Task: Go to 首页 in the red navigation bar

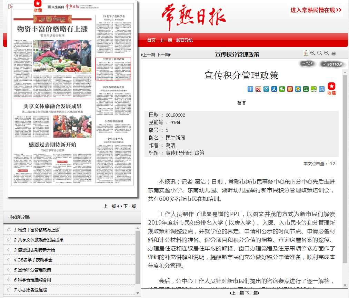Action: point(151,40)
